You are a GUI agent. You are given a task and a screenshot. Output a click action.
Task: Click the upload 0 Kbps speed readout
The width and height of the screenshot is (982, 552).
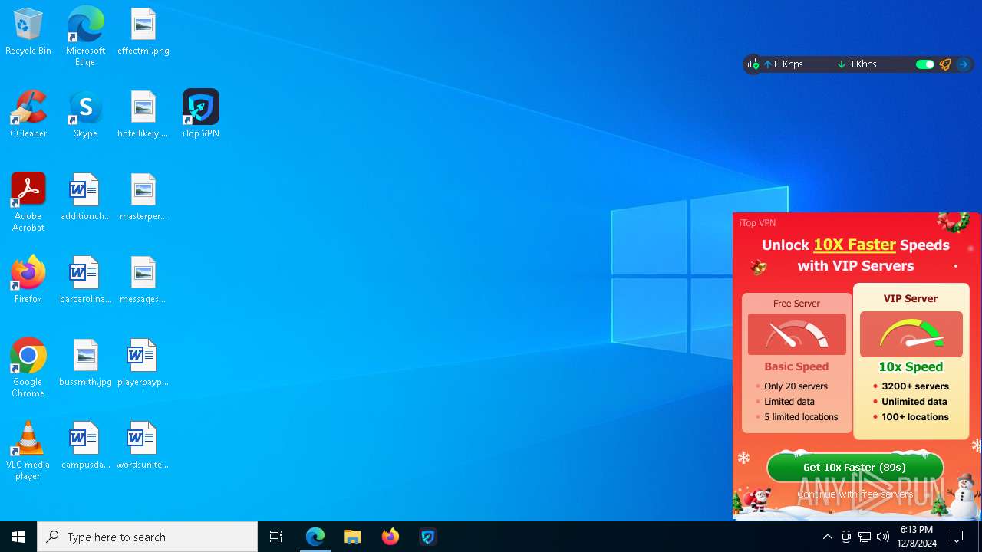tap(783, 64)
